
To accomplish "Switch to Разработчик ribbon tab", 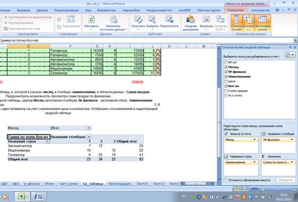I will (106, 10).
